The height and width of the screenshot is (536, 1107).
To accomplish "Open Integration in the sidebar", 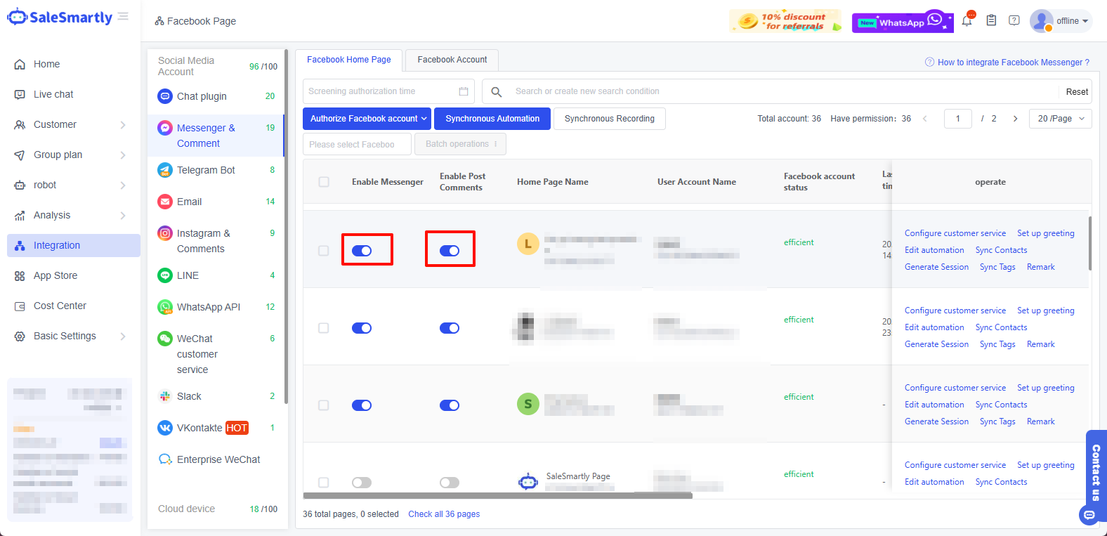I will [x=74, y=245].
